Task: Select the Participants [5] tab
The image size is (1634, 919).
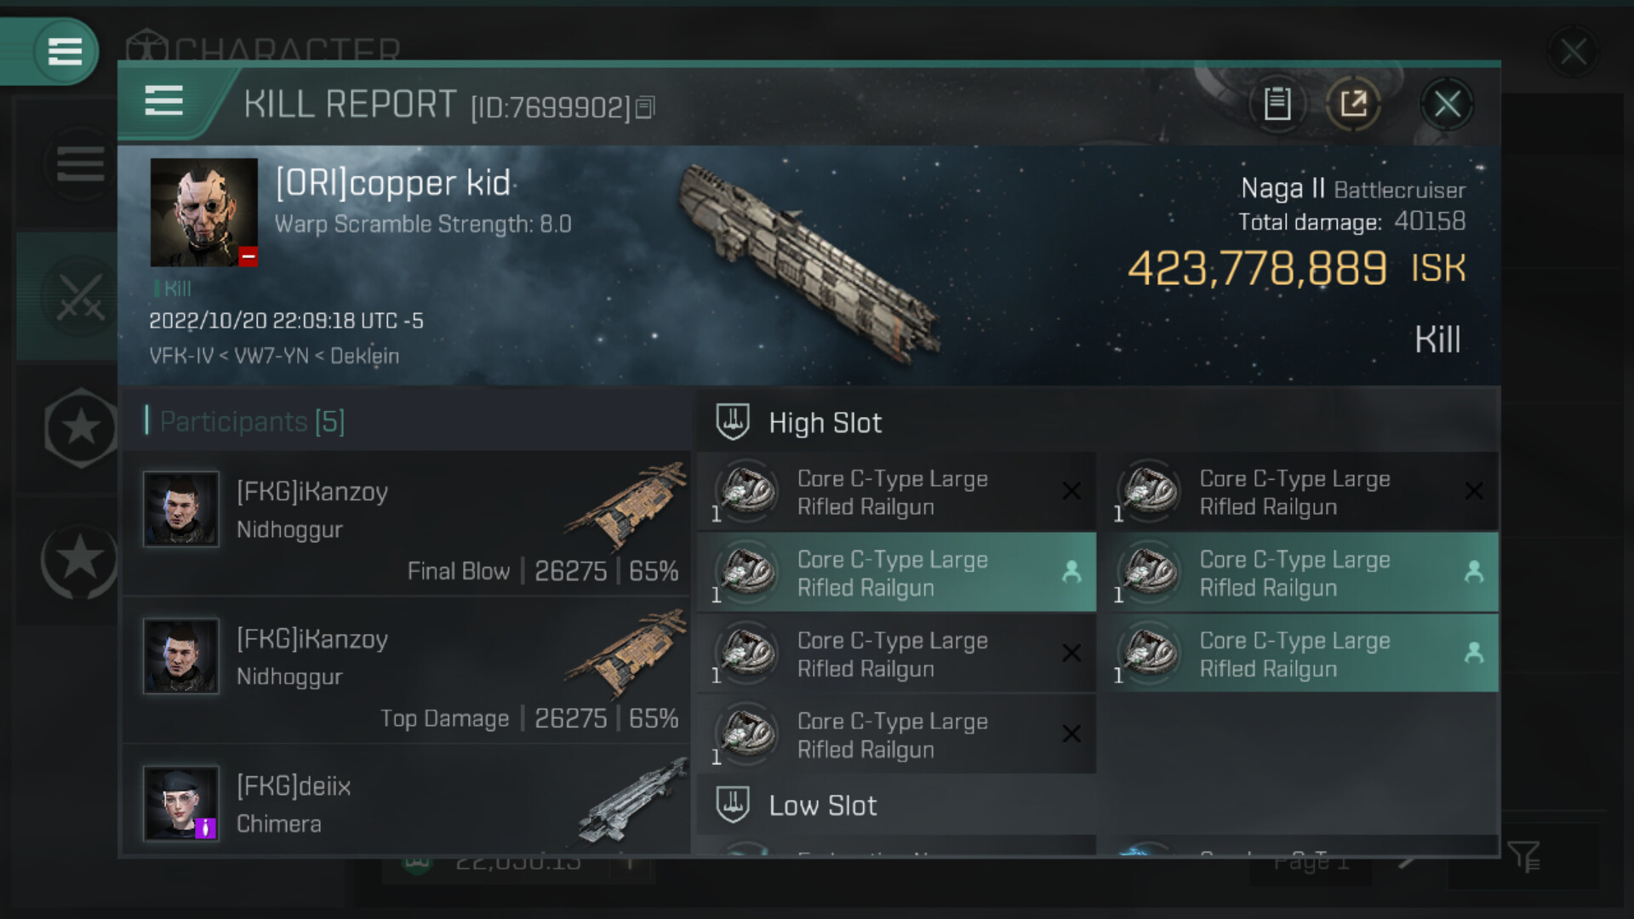Action: pyautogui.click(x=252, y=421)
